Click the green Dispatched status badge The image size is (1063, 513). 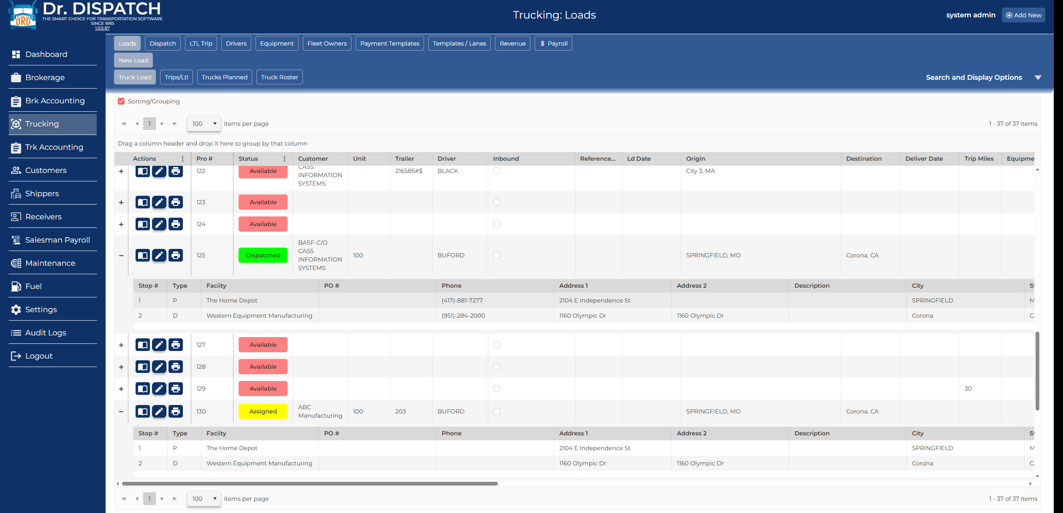click(x=263, y=255)
